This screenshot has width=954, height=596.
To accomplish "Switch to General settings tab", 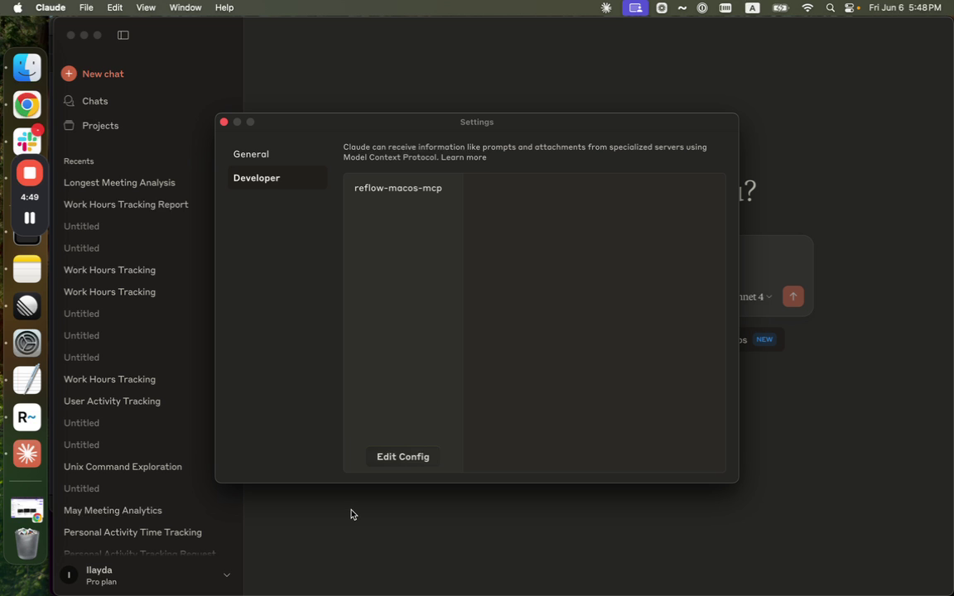I will click(x=277, y=155).
